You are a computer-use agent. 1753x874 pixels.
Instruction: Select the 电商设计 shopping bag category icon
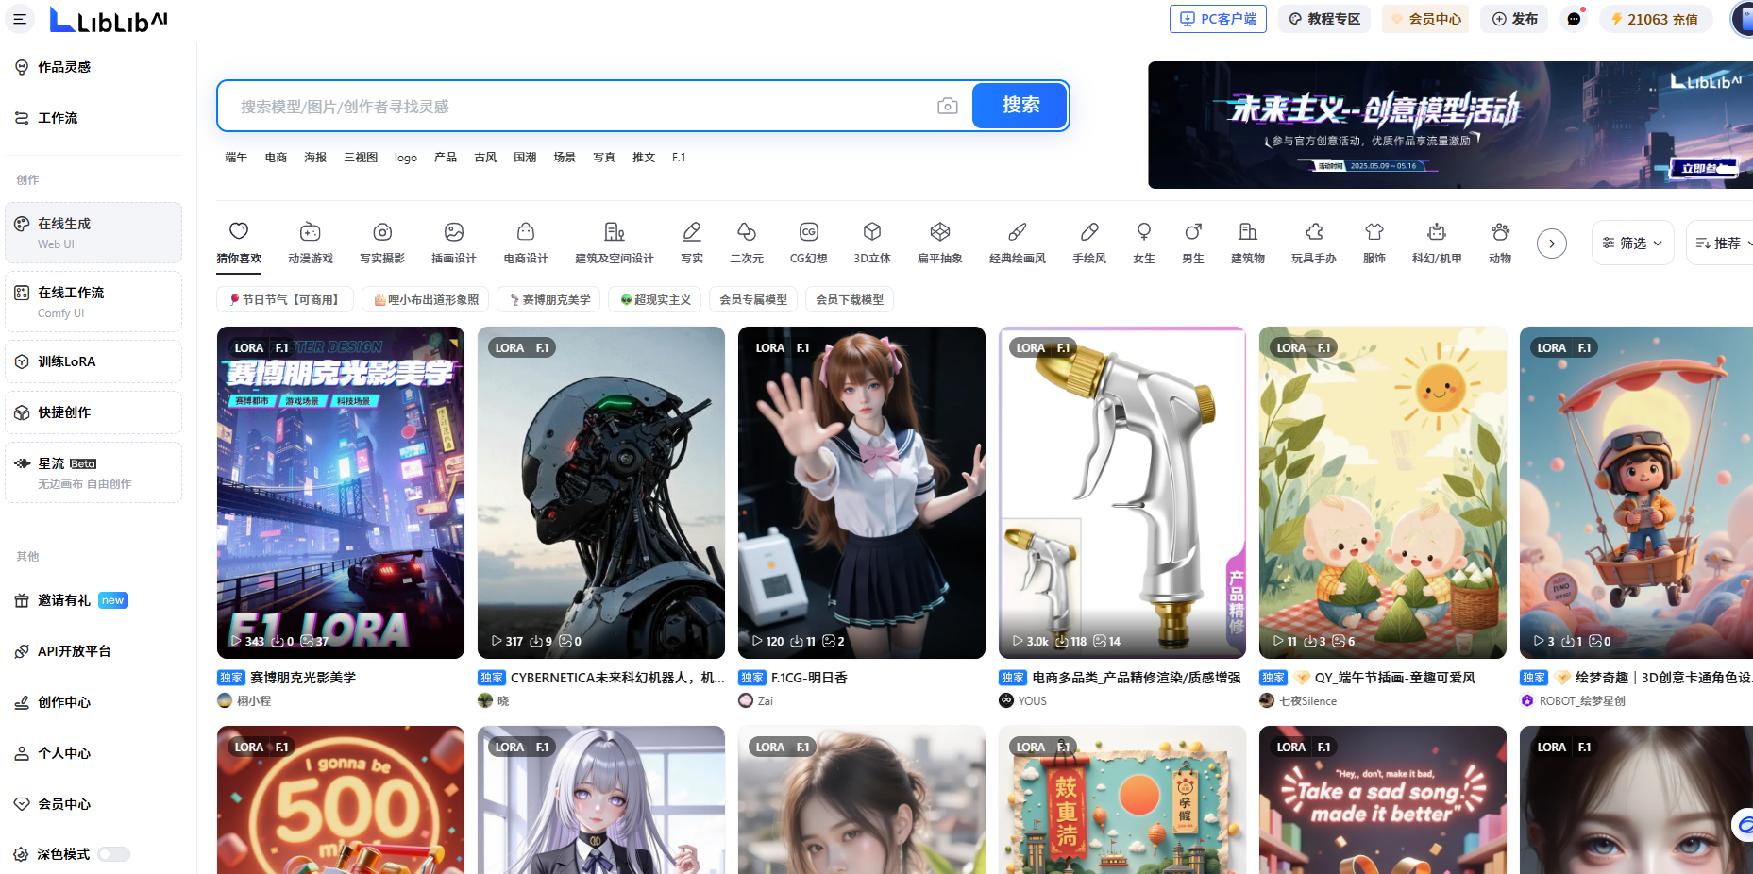click(x=526, y=231)
